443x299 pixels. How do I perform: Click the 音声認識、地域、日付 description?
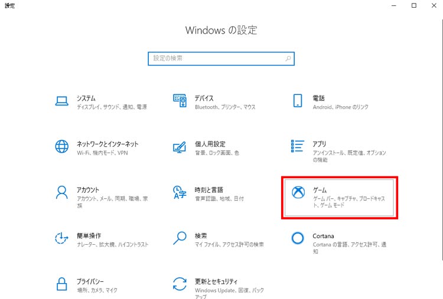click(219, 199)
